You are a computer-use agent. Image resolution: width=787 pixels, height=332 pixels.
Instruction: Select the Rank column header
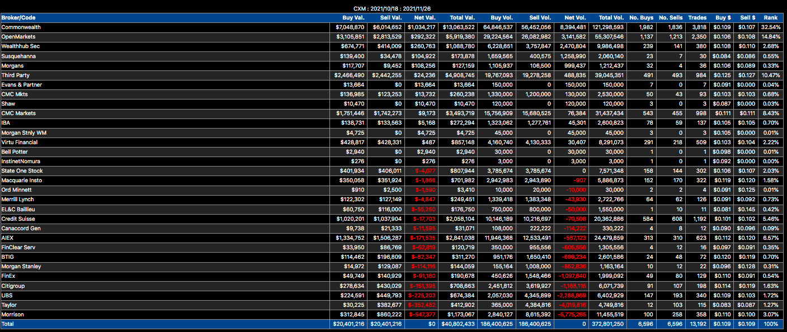tap(770, 18)
